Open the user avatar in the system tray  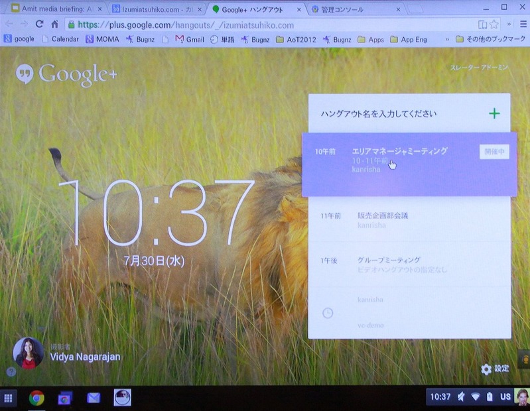click(522, 397)
